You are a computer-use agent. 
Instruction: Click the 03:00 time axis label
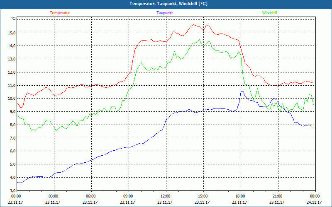click(x=54, y=196)
